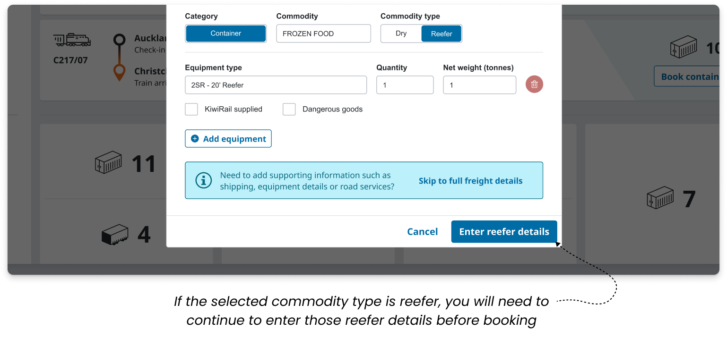
Task: Switch commodity type to Dry
Action: point(401,34)
